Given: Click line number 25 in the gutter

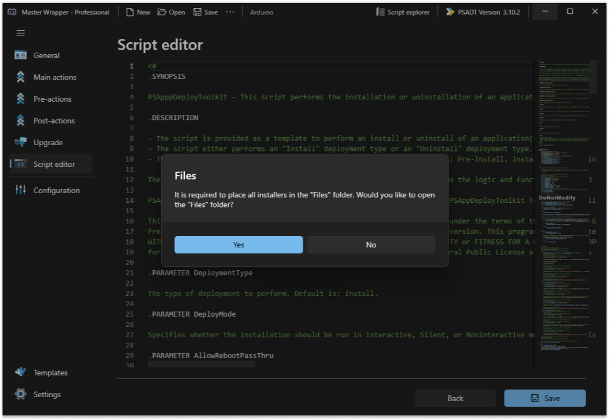Looking at the screenshot, I should (x=129, y=314).
